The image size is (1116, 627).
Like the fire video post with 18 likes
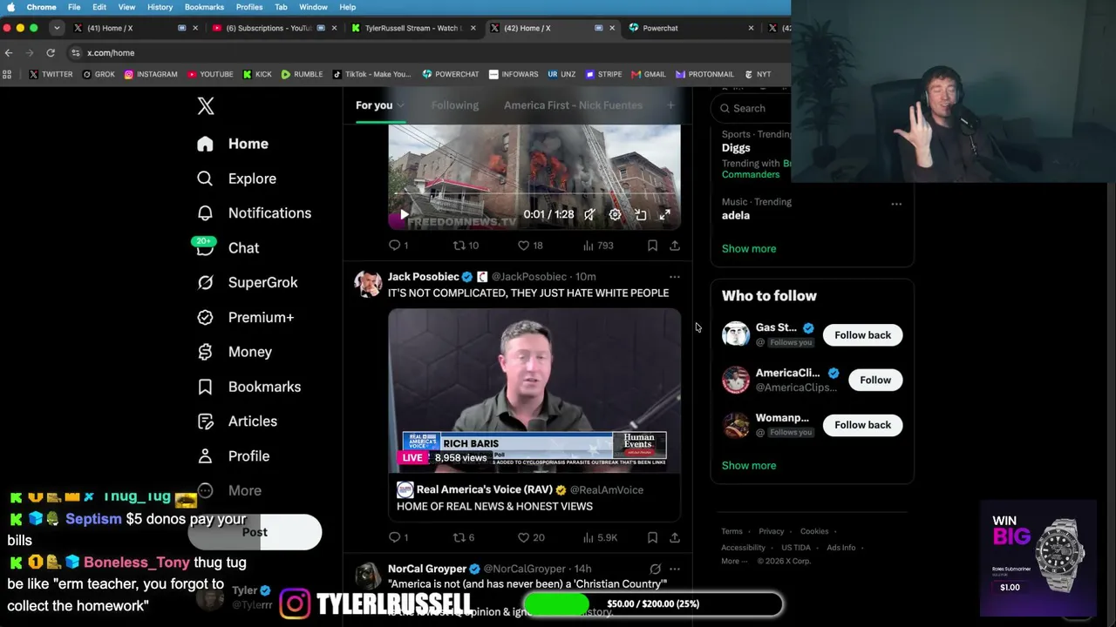pyautogui.click(x=530, y=246)
